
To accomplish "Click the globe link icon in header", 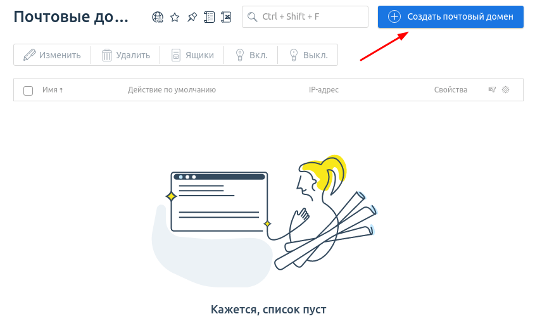I will (x=158, y=17).
